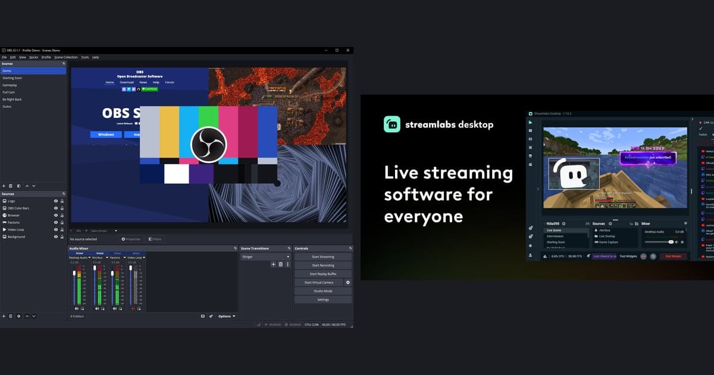Open the View menu
The width and height of the screenshot is (714, 375).
pyautogui.click(x=23, y=57)
